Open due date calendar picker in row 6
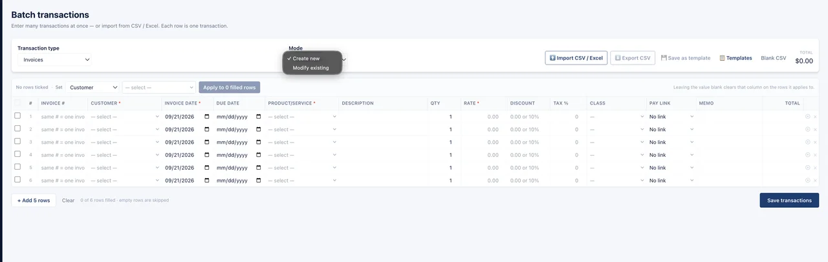This screenshot has width=828, height=262. 259,181
